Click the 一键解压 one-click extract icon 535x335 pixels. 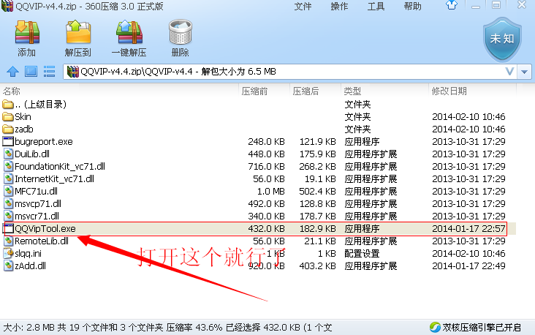click(129, 33)
